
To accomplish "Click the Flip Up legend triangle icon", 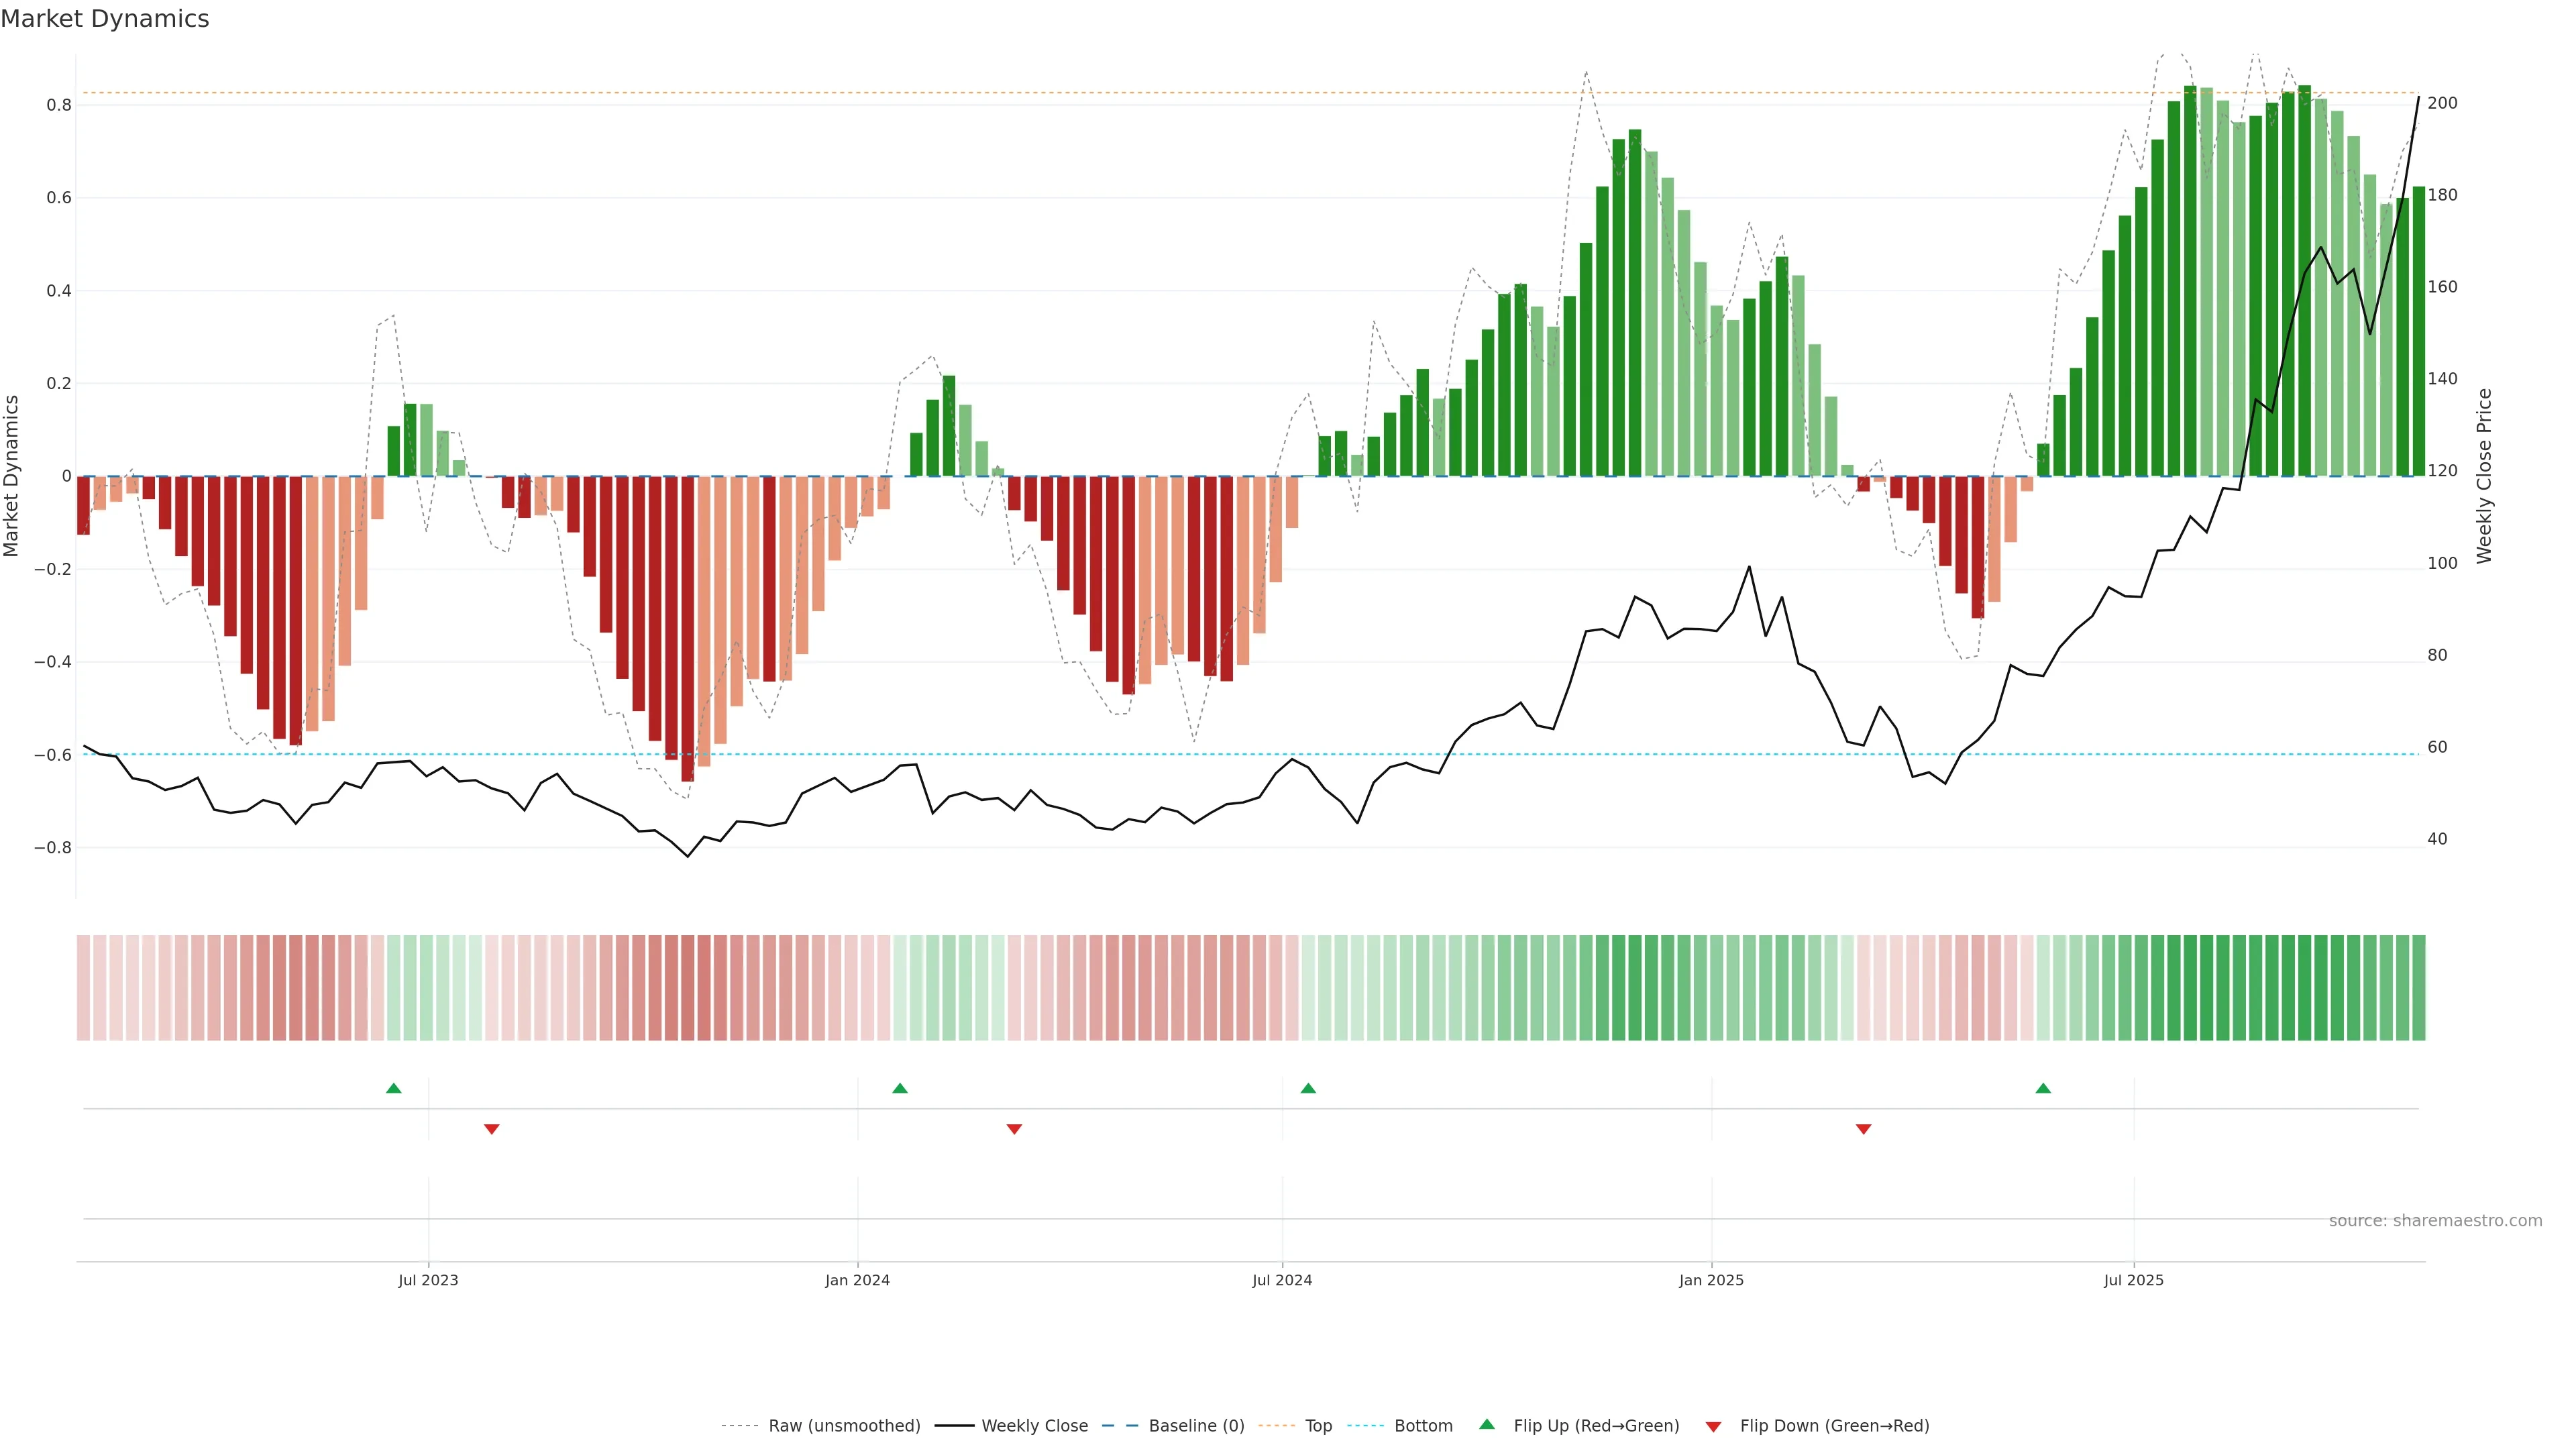I will (x=1487, y=1425).
